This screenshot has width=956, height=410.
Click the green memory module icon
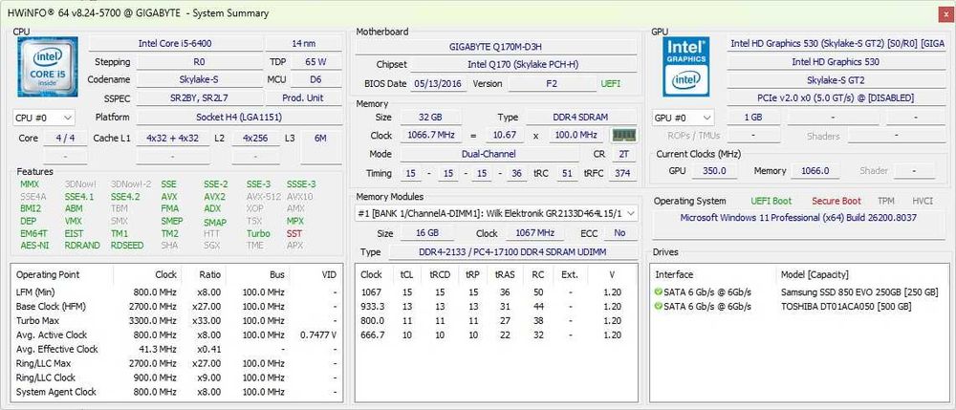pos(623,136)
